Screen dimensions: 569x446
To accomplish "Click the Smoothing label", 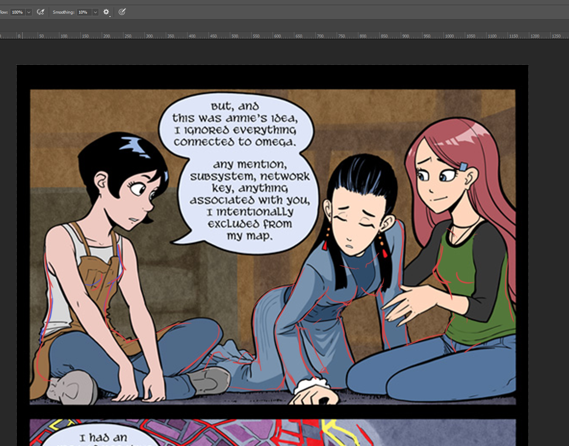I will click(64, 12).
